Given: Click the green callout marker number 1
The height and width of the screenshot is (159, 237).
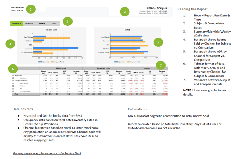Looking at the screenshot, I should pos(31,10).
